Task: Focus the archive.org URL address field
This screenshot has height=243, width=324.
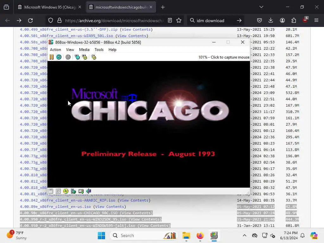Action: (x=115, y=21)
